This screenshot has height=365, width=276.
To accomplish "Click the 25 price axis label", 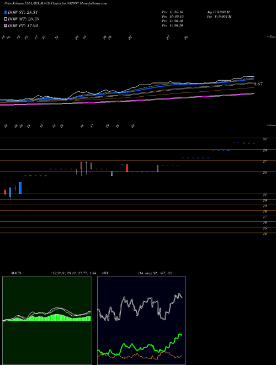I will tap(264, 173).
